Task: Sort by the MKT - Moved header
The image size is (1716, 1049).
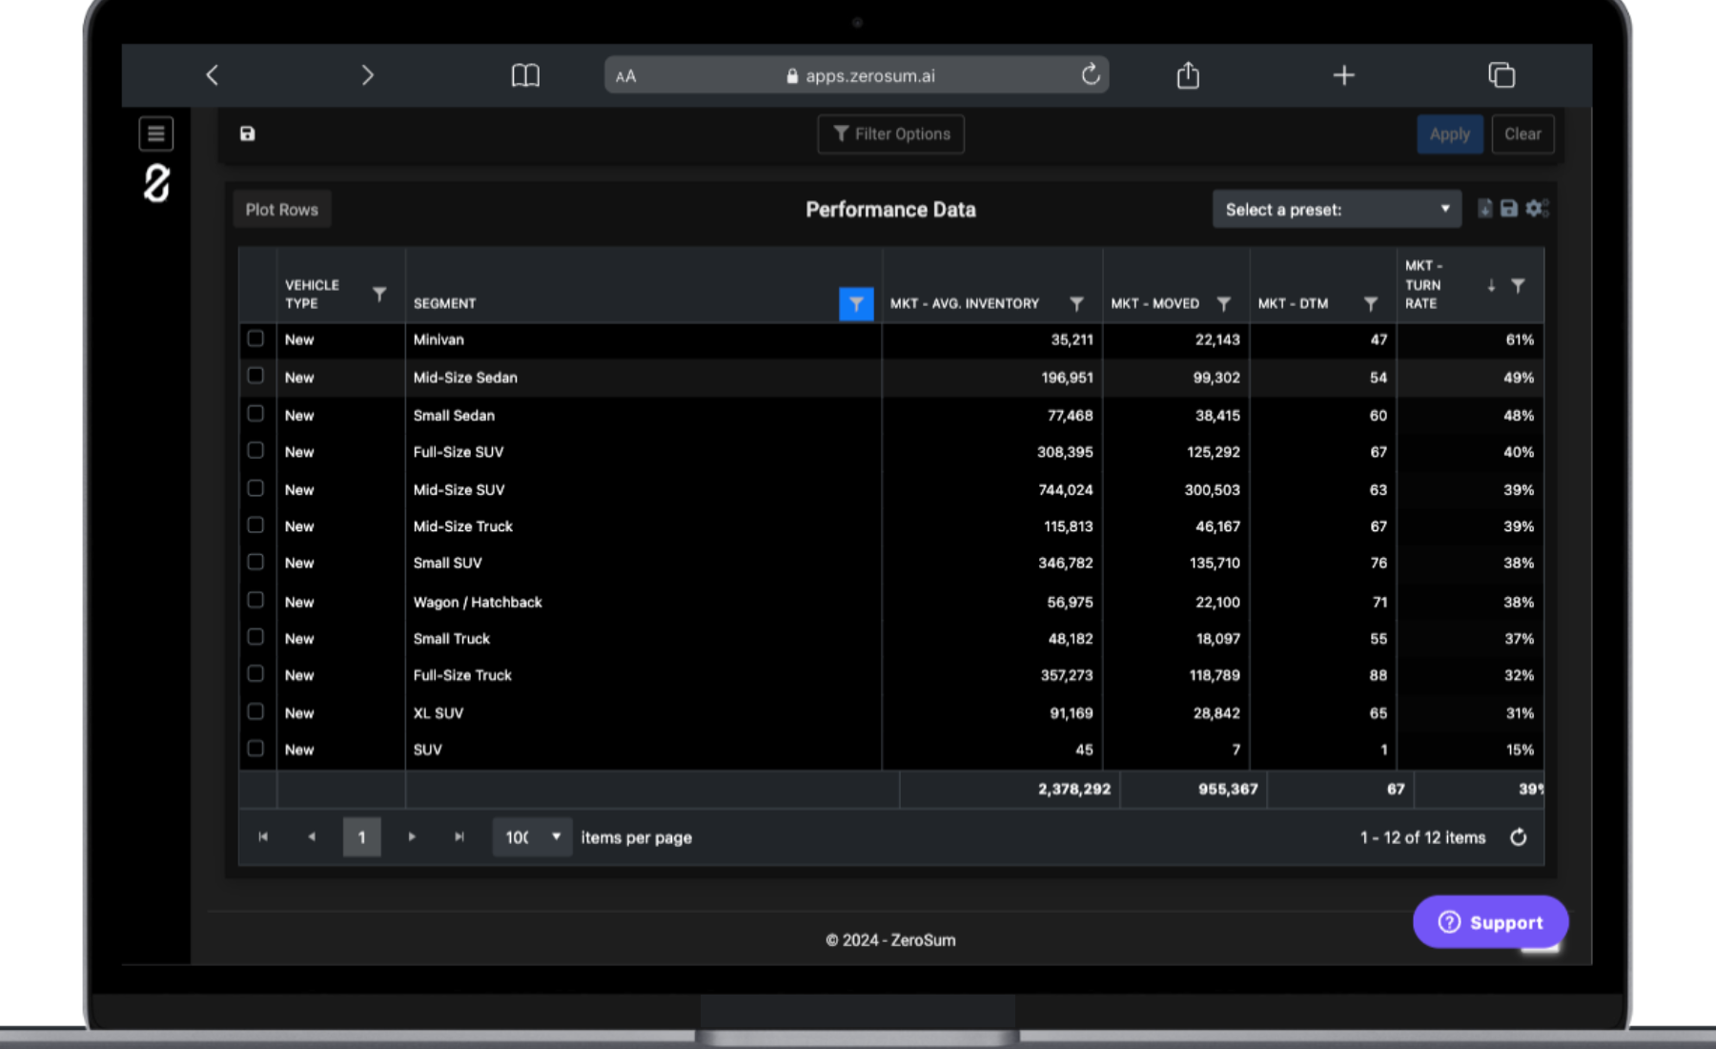Action: point(1154,303)
